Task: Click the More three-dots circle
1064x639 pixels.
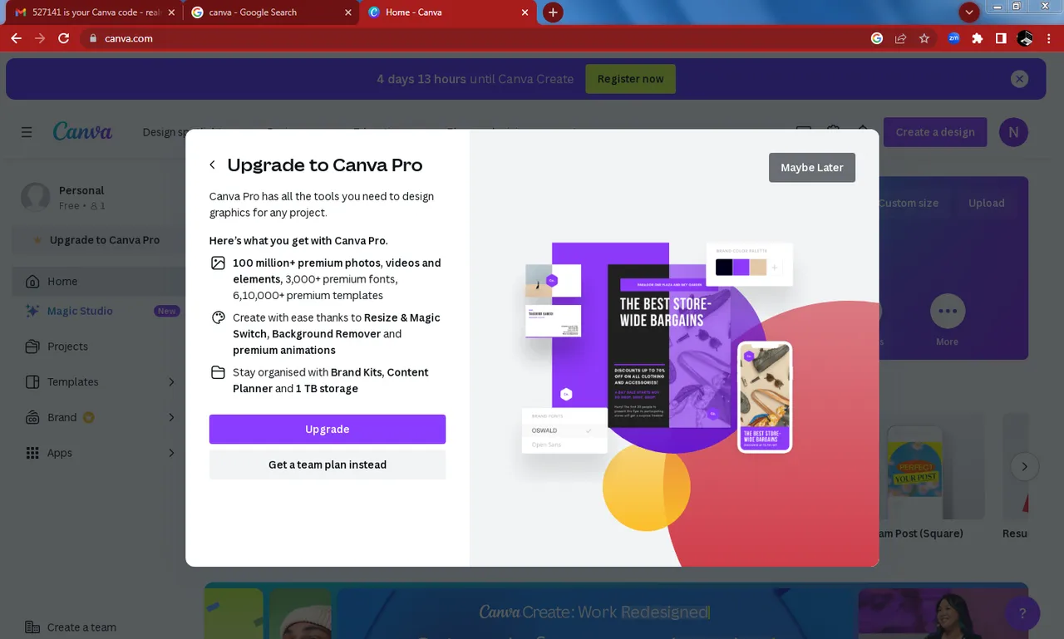Action: point(948,312)
